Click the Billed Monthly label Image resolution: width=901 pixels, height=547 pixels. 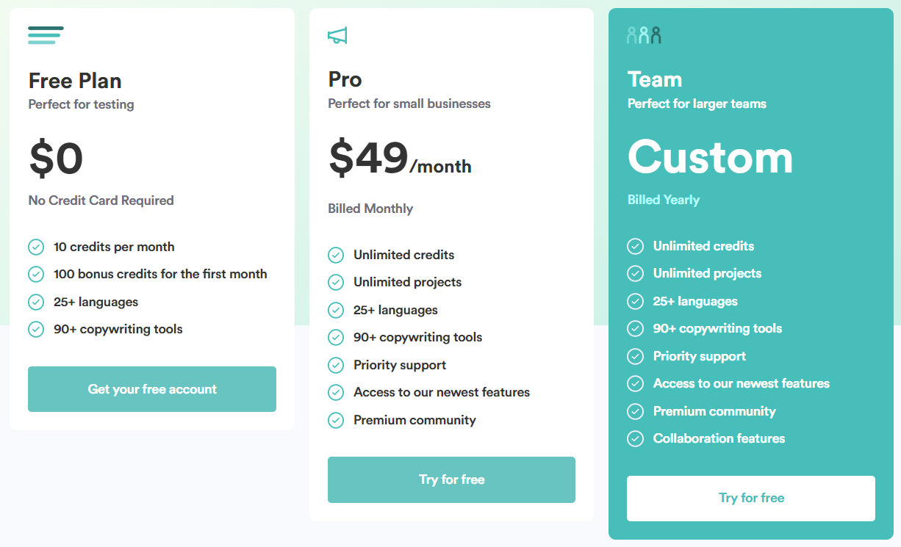(x=370, y=209)
